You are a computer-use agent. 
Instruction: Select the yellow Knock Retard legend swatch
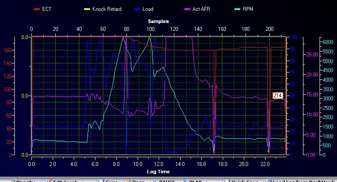(x=86, y=9)
